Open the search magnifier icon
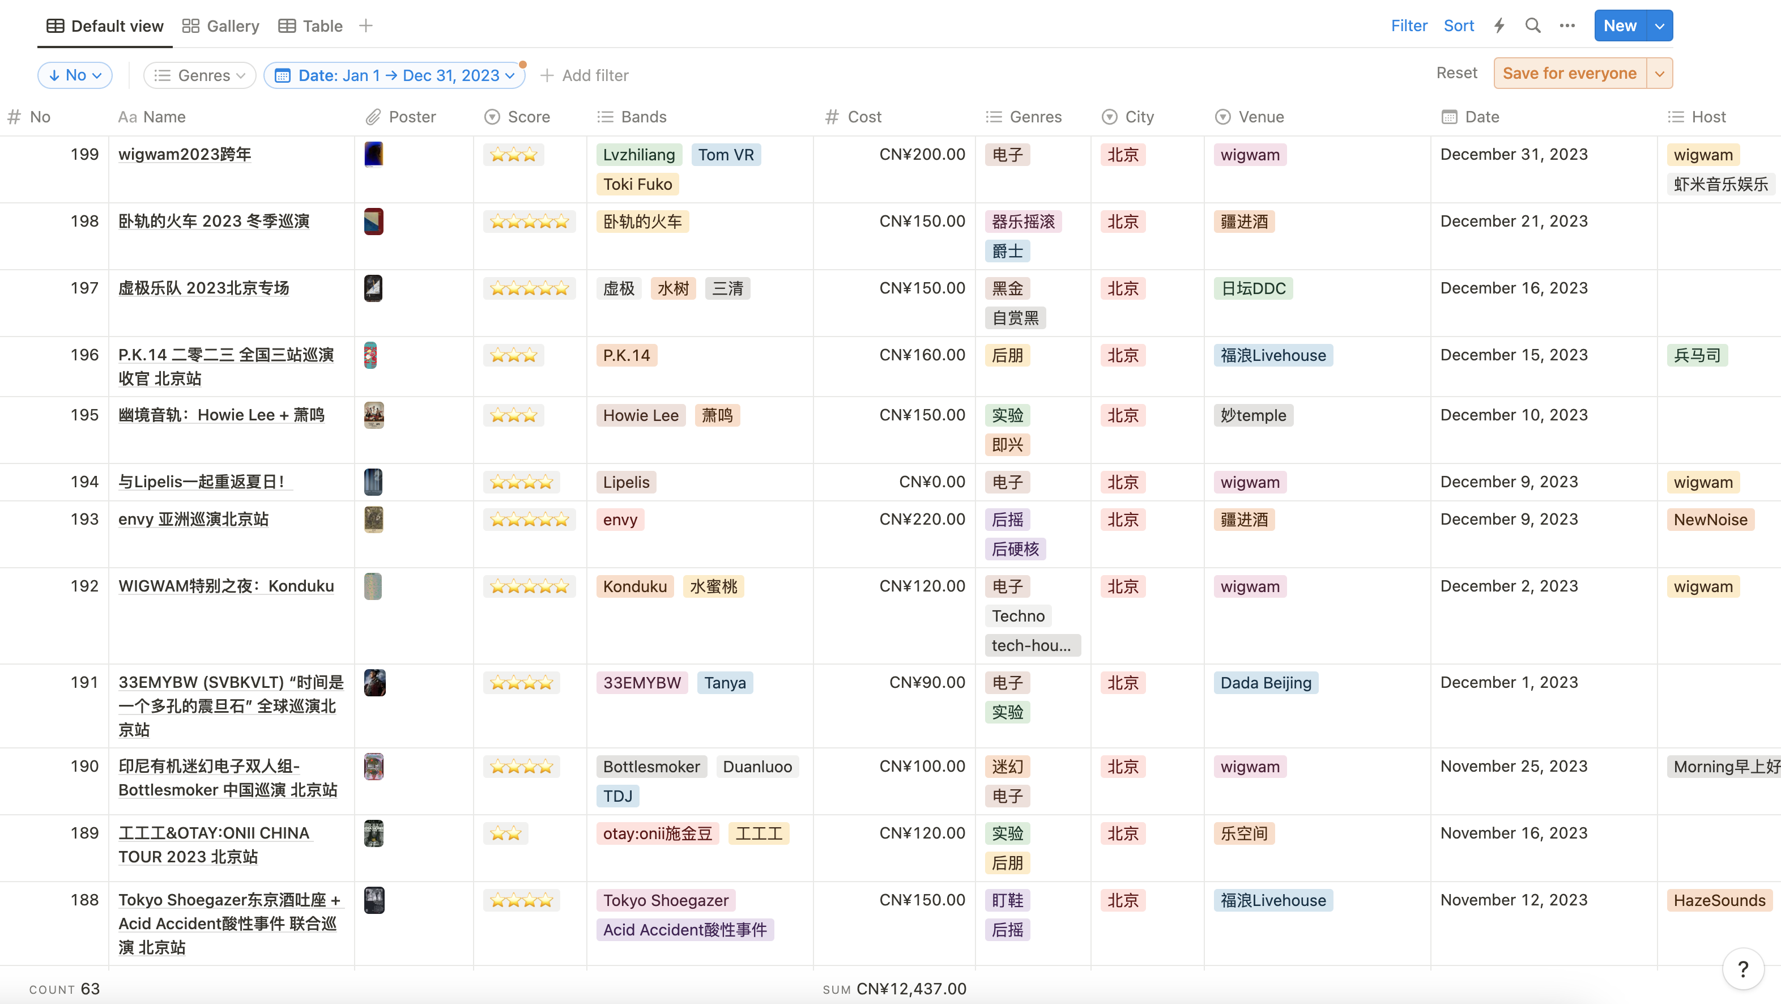This screenshot has height=1004, width=1781. click(1533, 25)
